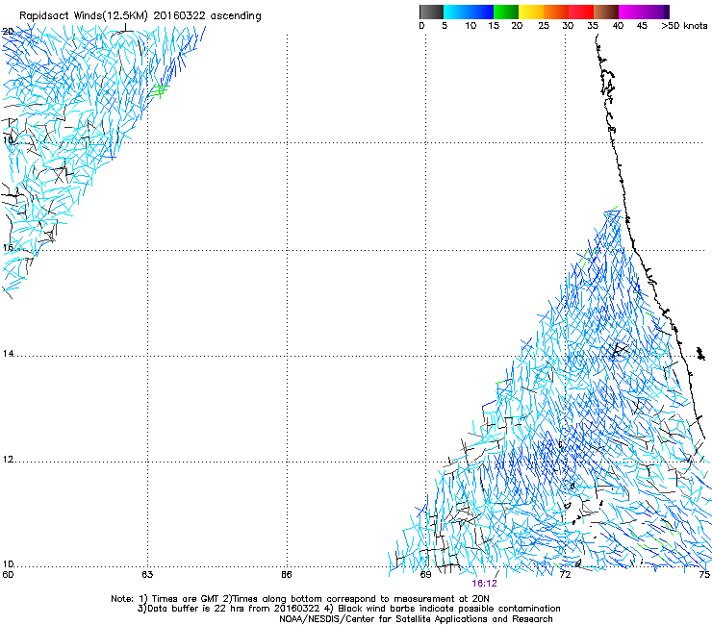Click the latitude label '14'

(x=8, y=354)
